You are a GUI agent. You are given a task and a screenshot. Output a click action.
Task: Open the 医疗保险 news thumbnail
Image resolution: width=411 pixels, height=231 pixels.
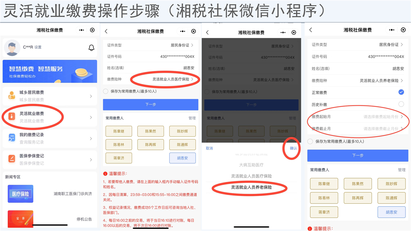coord(21,194)
